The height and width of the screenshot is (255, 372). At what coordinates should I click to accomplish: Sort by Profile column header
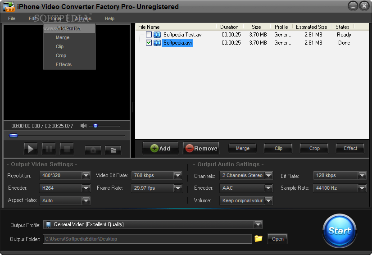click(x=281, y=27)
